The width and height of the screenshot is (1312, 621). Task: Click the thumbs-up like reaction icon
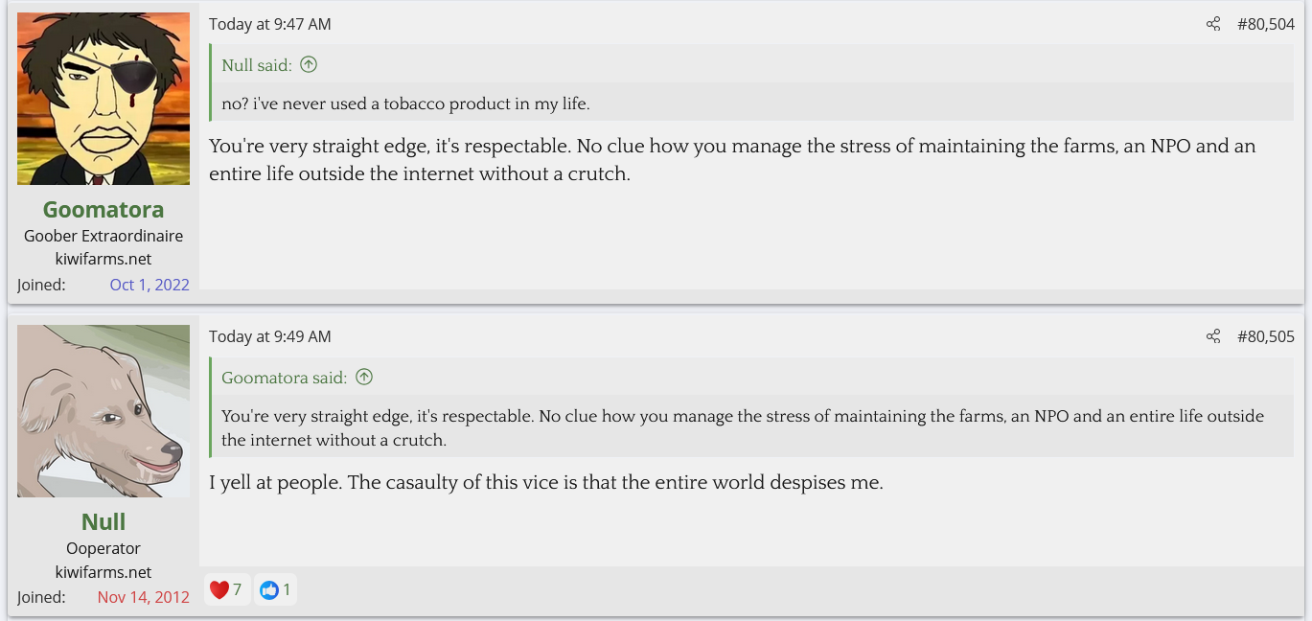click(x=269, y=590)
